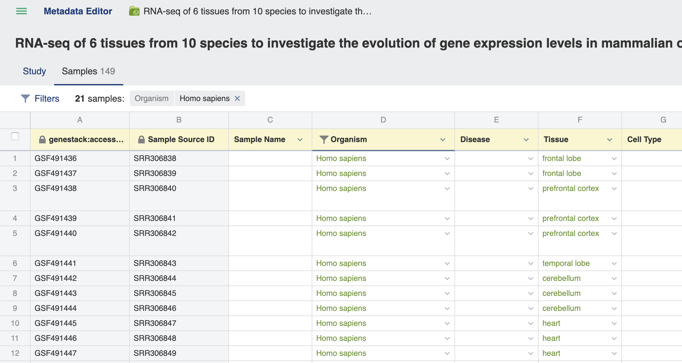This screenshot has height=363, width=682.
Task: Expand Tissue dropdown for row 1 frontal lobe
Action: click(614, 159)
